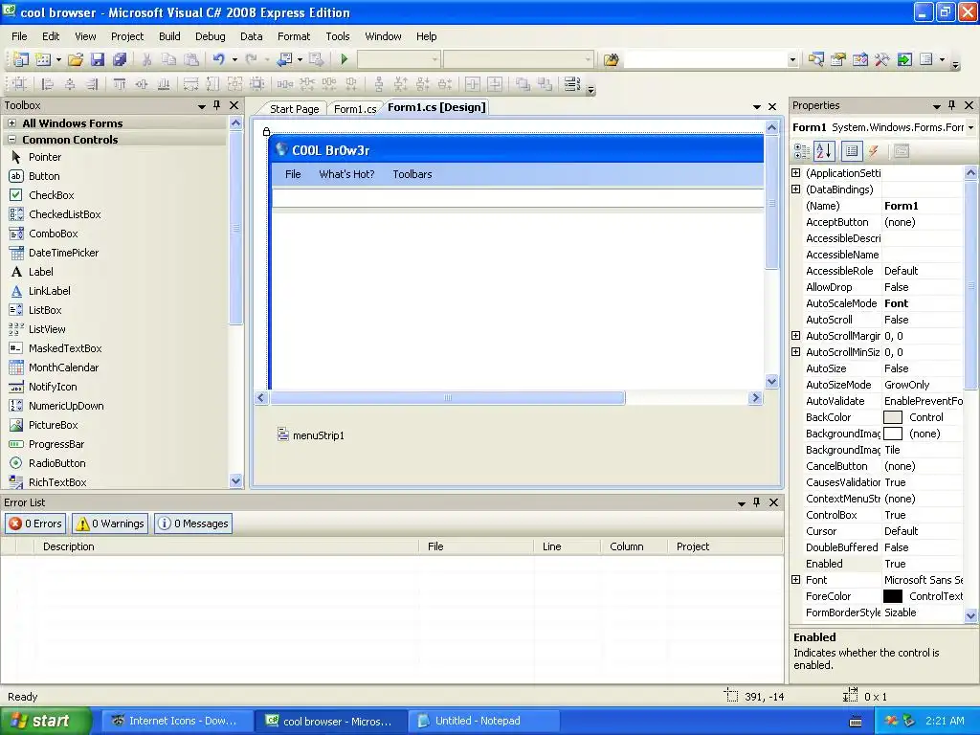Expand the (DataBindings) property
Viewport: 980px width, 735px height.
point(795,189)
